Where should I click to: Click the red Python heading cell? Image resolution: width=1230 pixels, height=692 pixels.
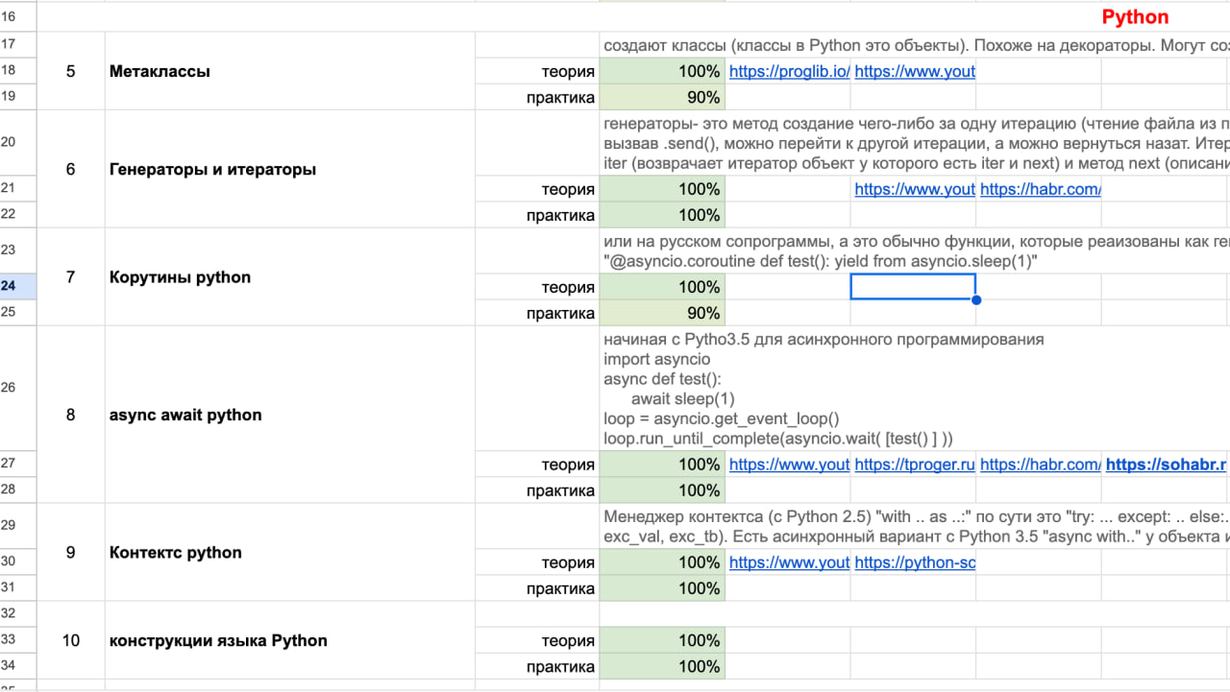pyautogui.click(x=1134, y=17)
